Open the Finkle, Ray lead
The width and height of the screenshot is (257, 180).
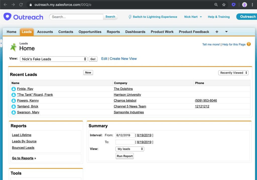[x=25, y=89]
